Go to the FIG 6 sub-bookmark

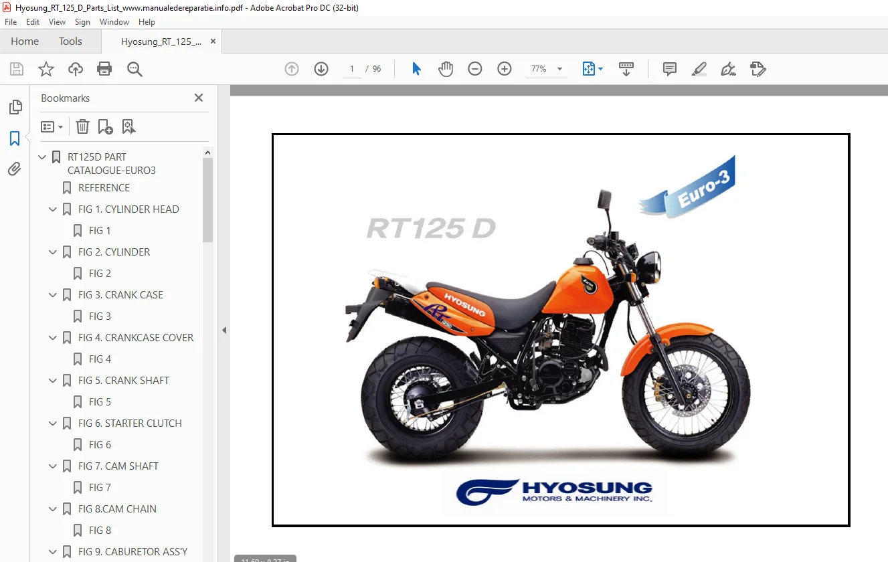(x=100, y=445)
